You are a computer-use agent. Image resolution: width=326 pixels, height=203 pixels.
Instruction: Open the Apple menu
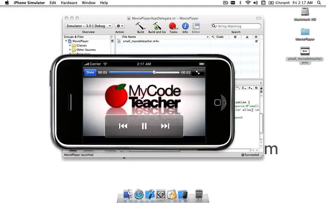(7, 3)
